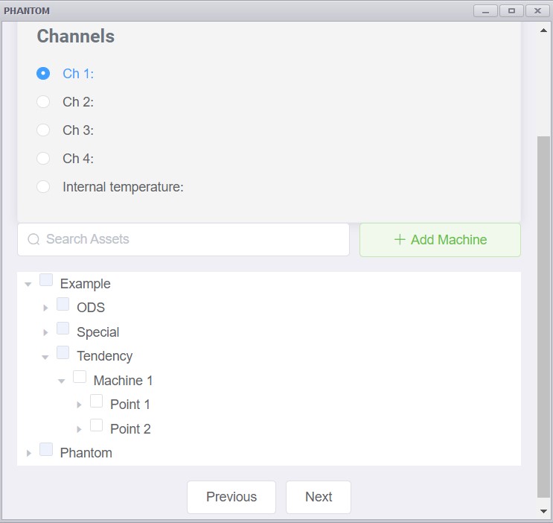This screenshot has width=553, height=523.
Task: Collapse the Tendency node arrow
Action: point(45,357)
